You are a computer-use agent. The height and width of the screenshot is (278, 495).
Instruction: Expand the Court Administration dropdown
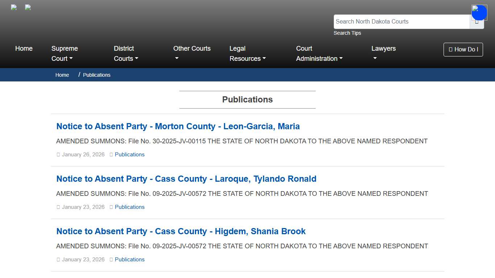319,54
